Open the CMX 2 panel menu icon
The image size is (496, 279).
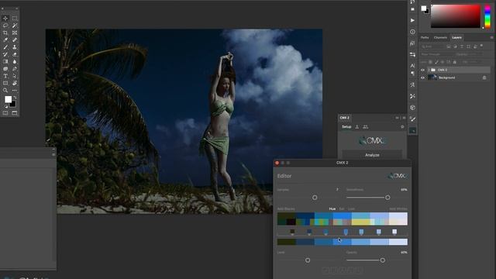coord(404,118)
